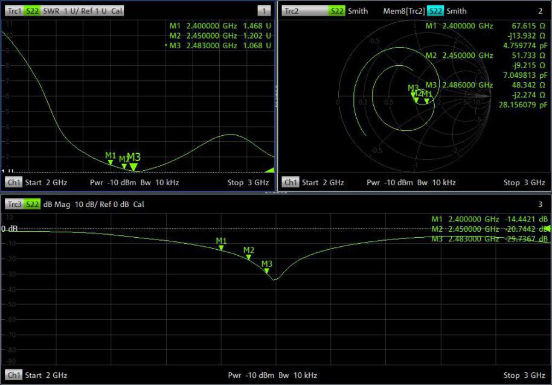Open dB Mag format label in Trc3

pyautogui.click(x=57, y=205)
